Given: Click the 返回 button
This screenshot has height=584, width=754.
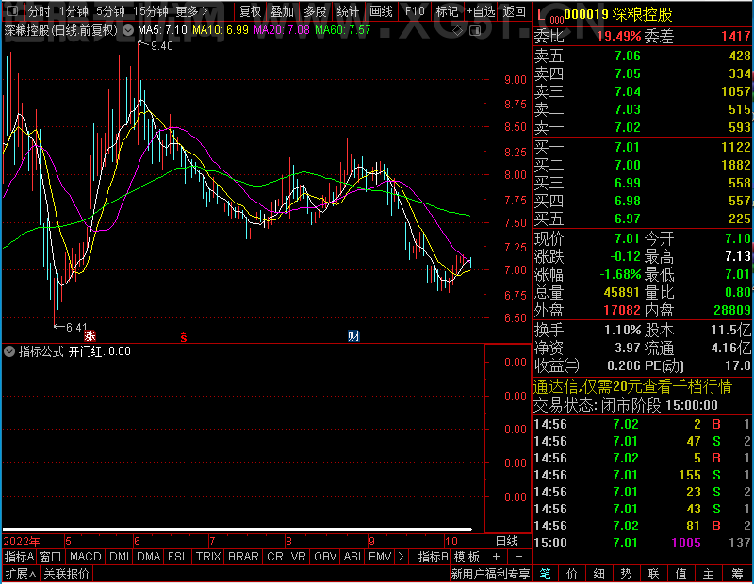Looking at the screenshot, I should (x=514, y=11).
